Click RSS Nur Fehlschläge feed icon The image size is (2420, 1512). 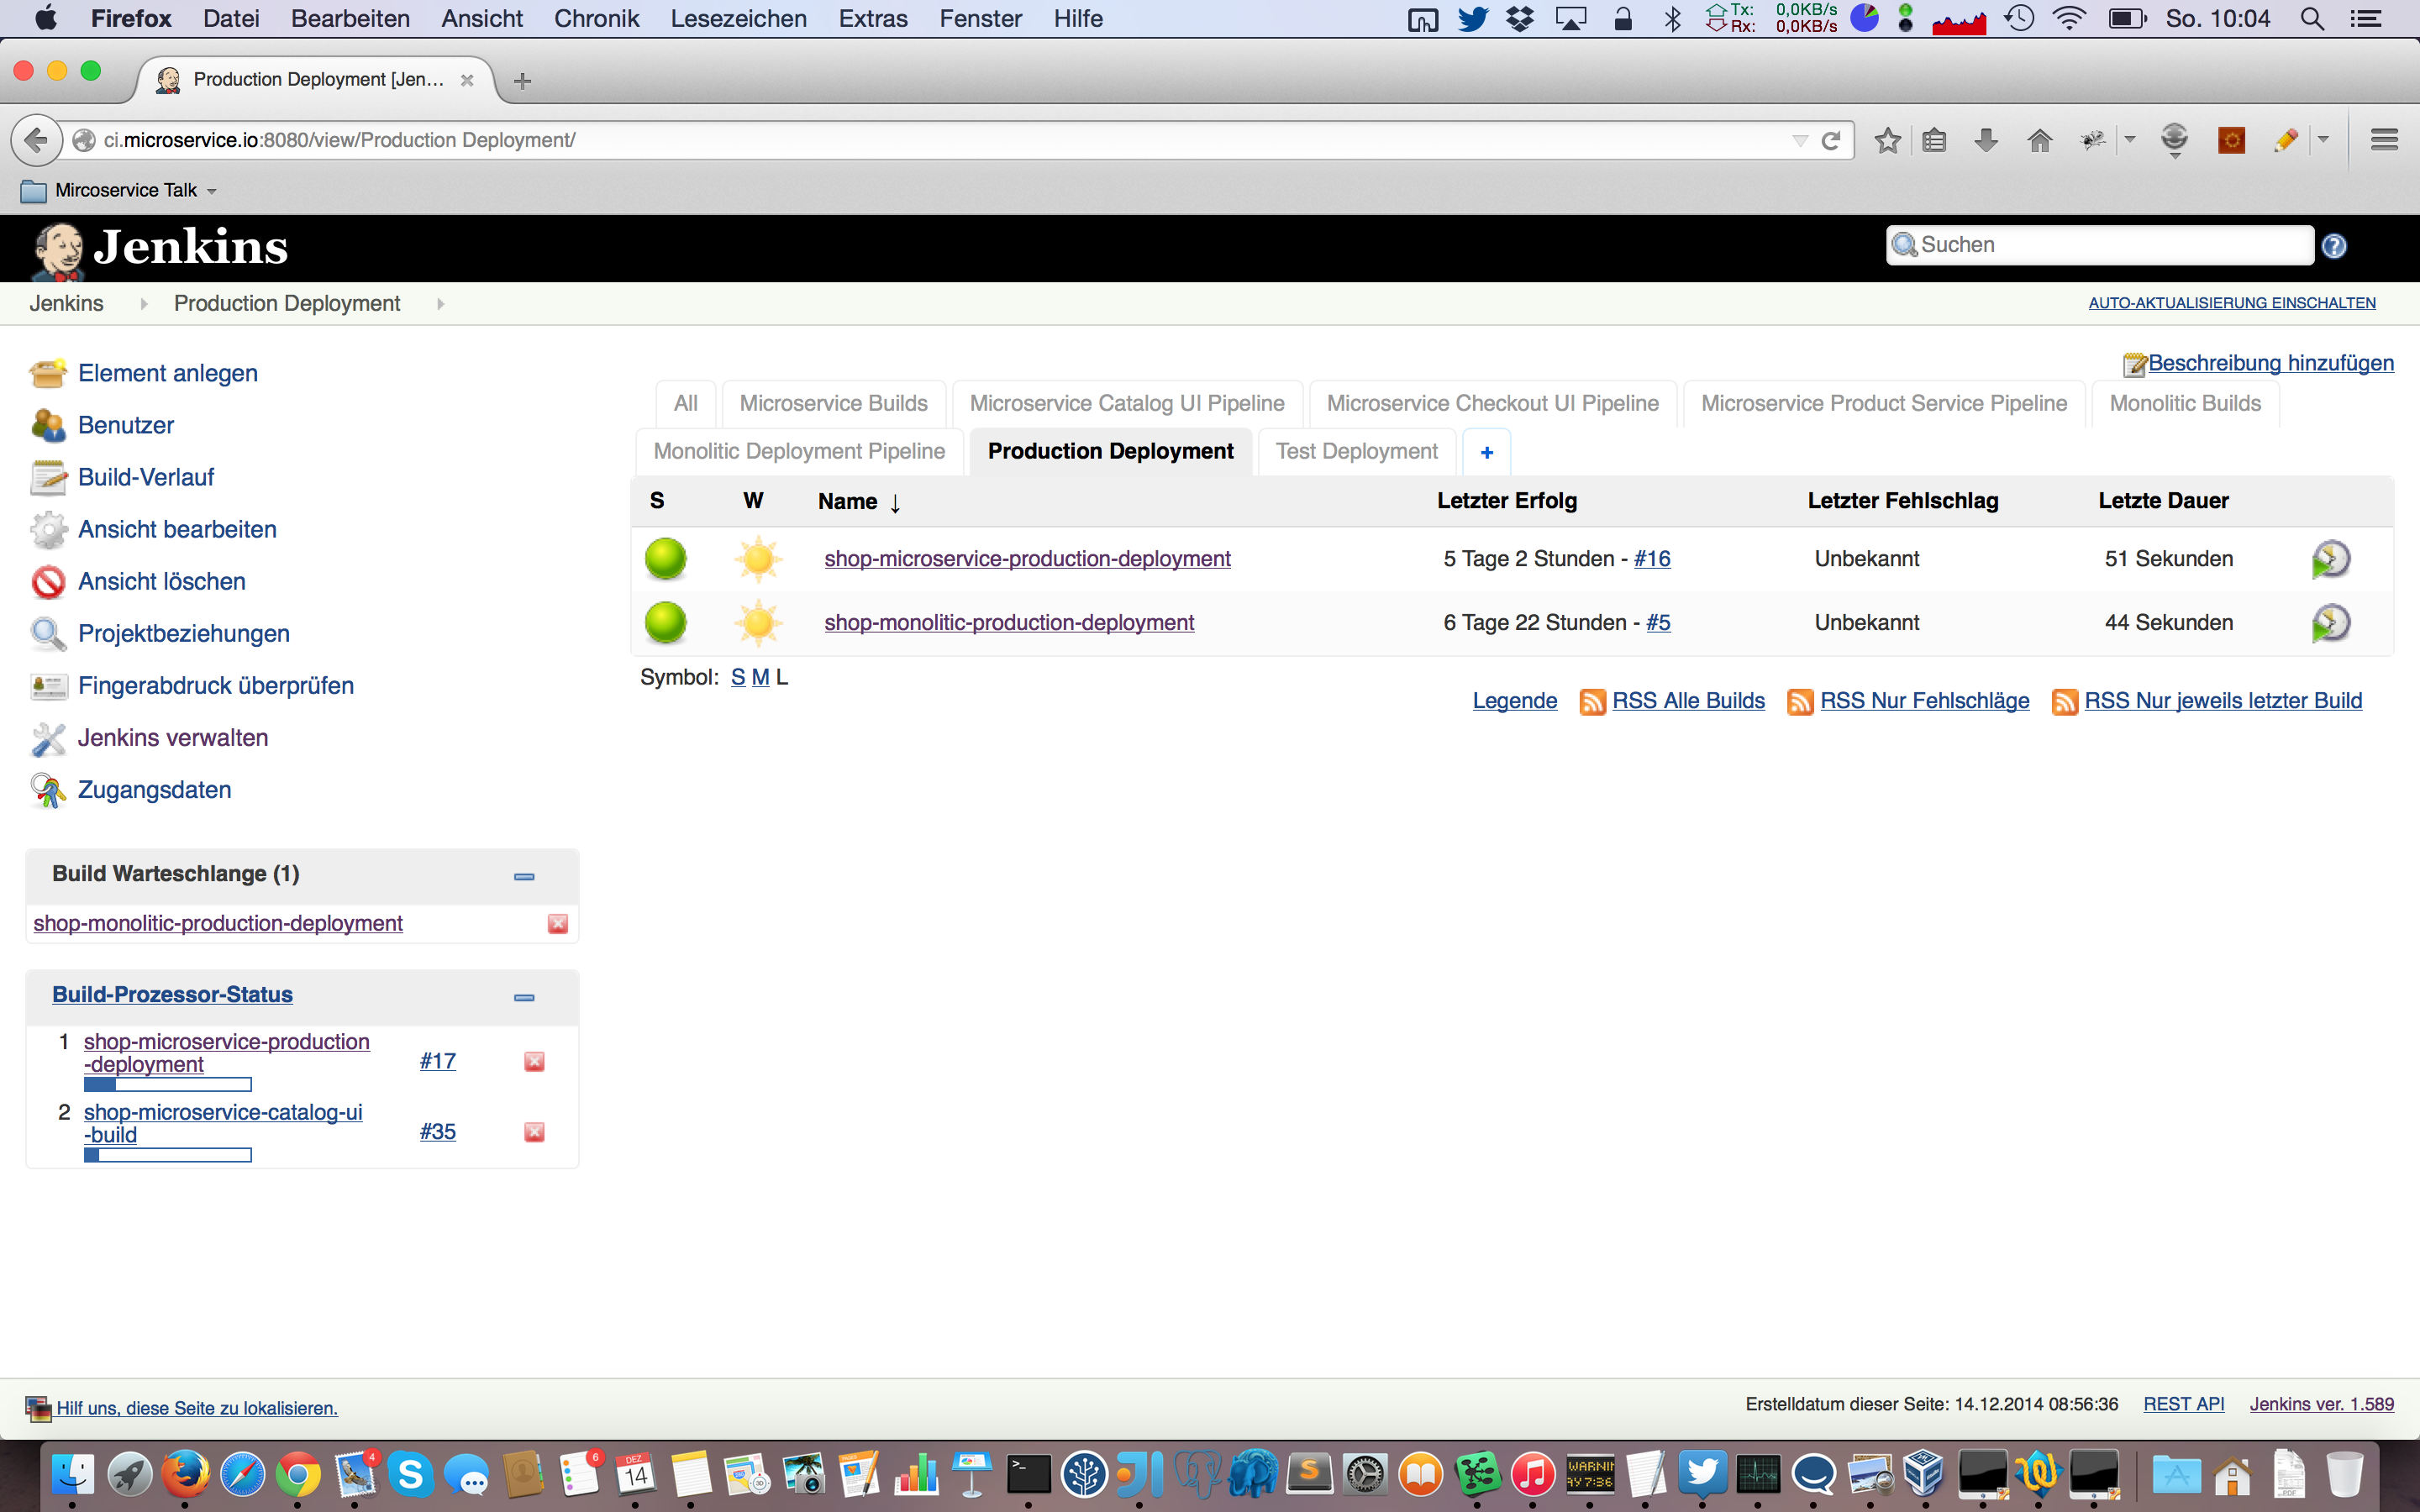click(1800, 702)
